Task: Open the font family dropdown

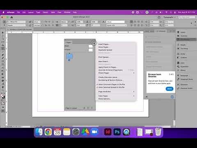Action: click(27, 22)
